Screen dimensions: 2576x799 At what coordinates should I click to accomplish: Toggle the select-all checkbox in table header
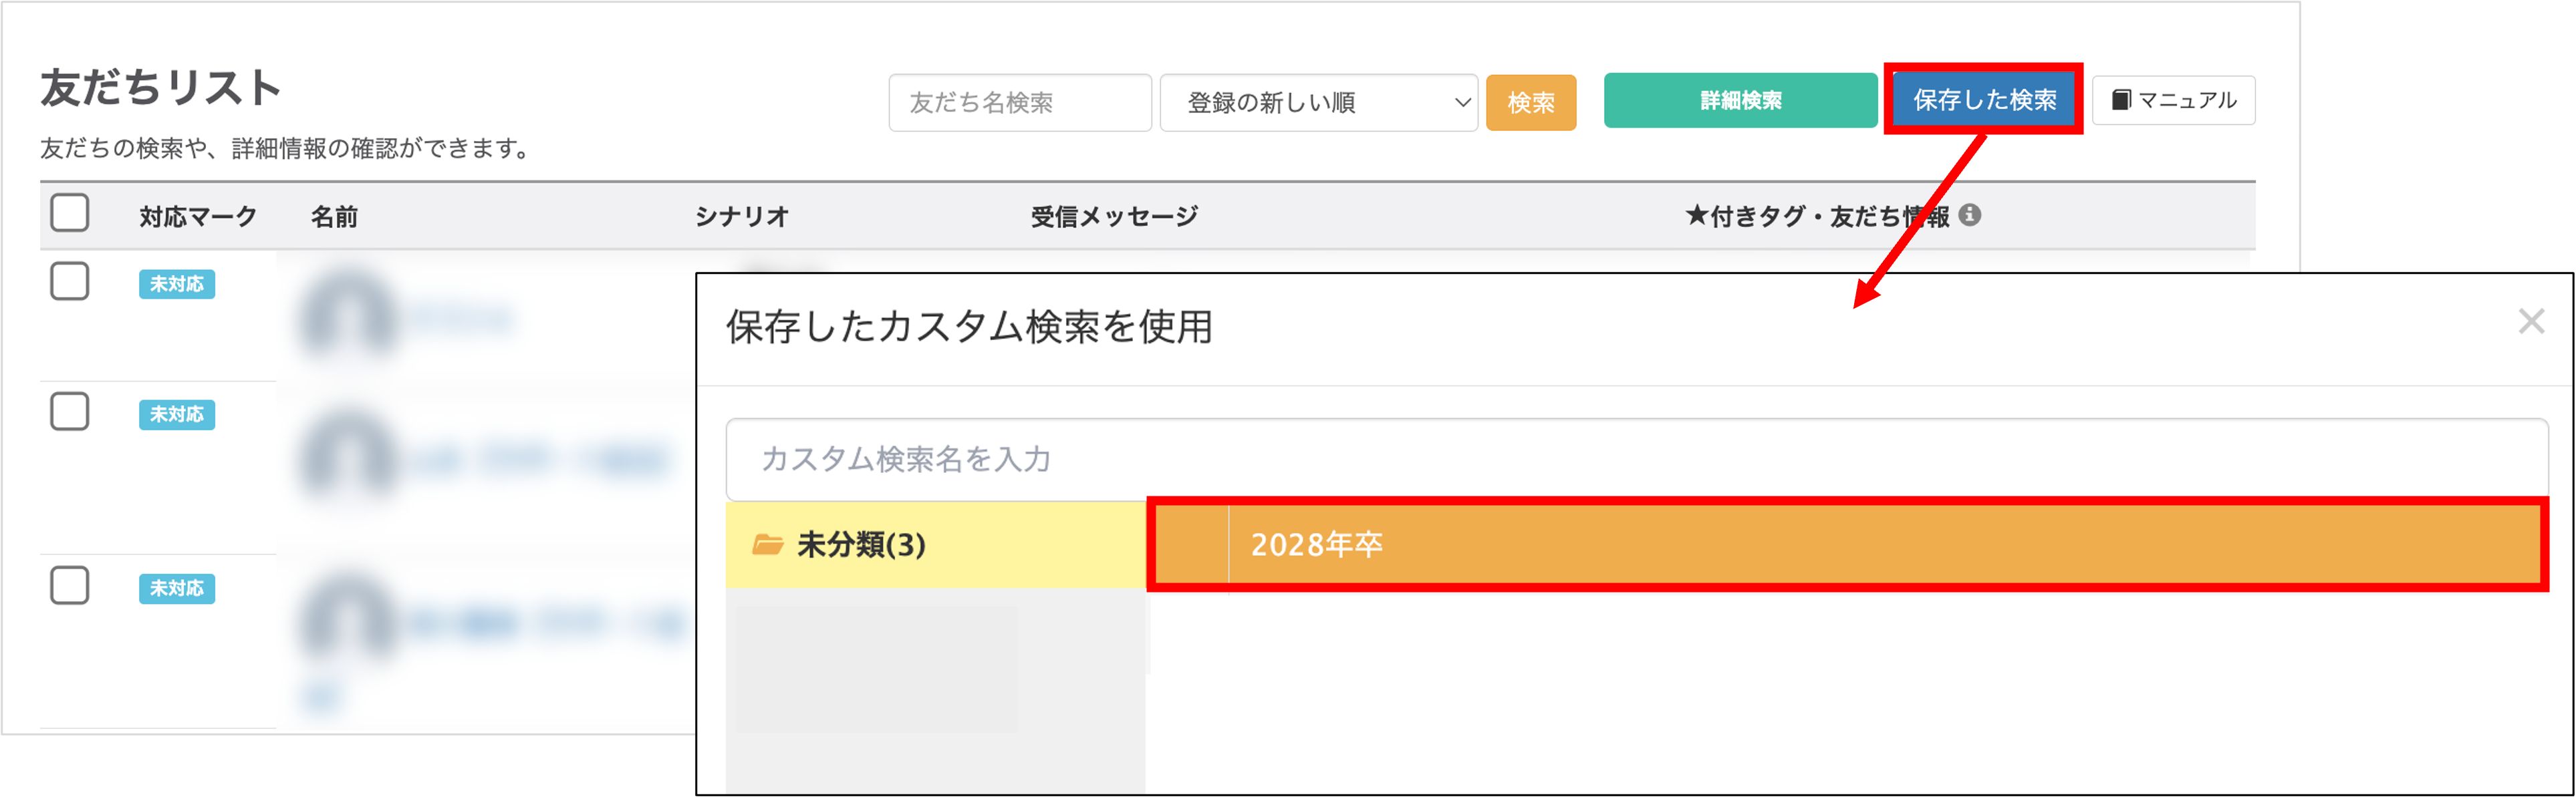coord(70,213)
